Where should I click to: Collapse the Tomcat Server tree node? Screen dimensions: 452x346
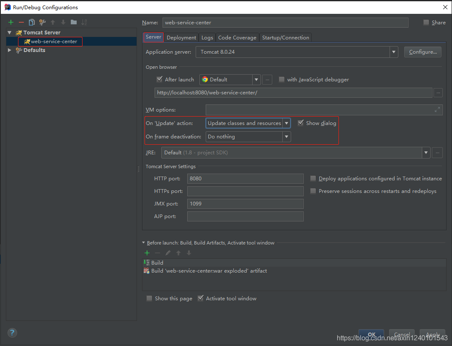point(10,33)
